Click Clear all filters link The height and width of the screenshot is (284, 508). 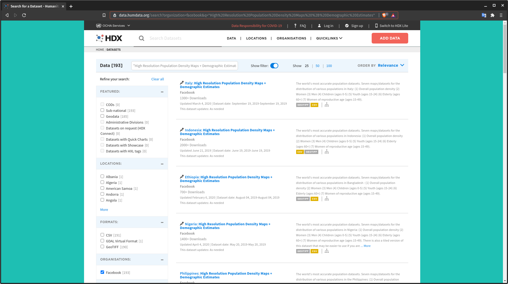tap(157, 79)
